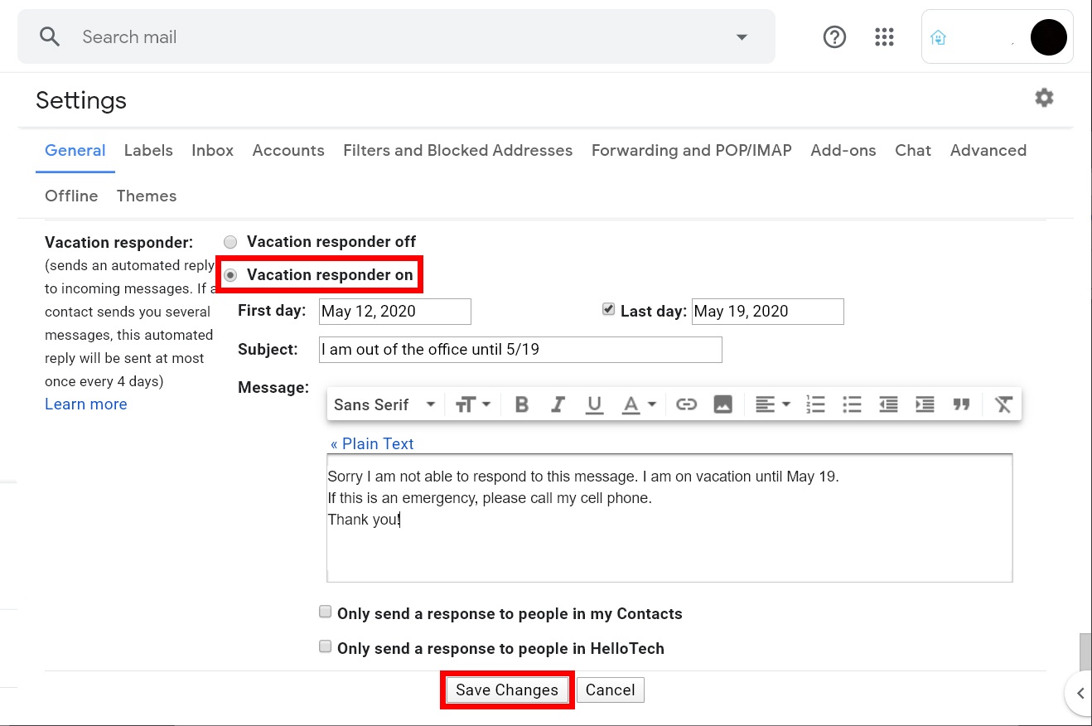Click inside the message body text area

tap(669, 518)
